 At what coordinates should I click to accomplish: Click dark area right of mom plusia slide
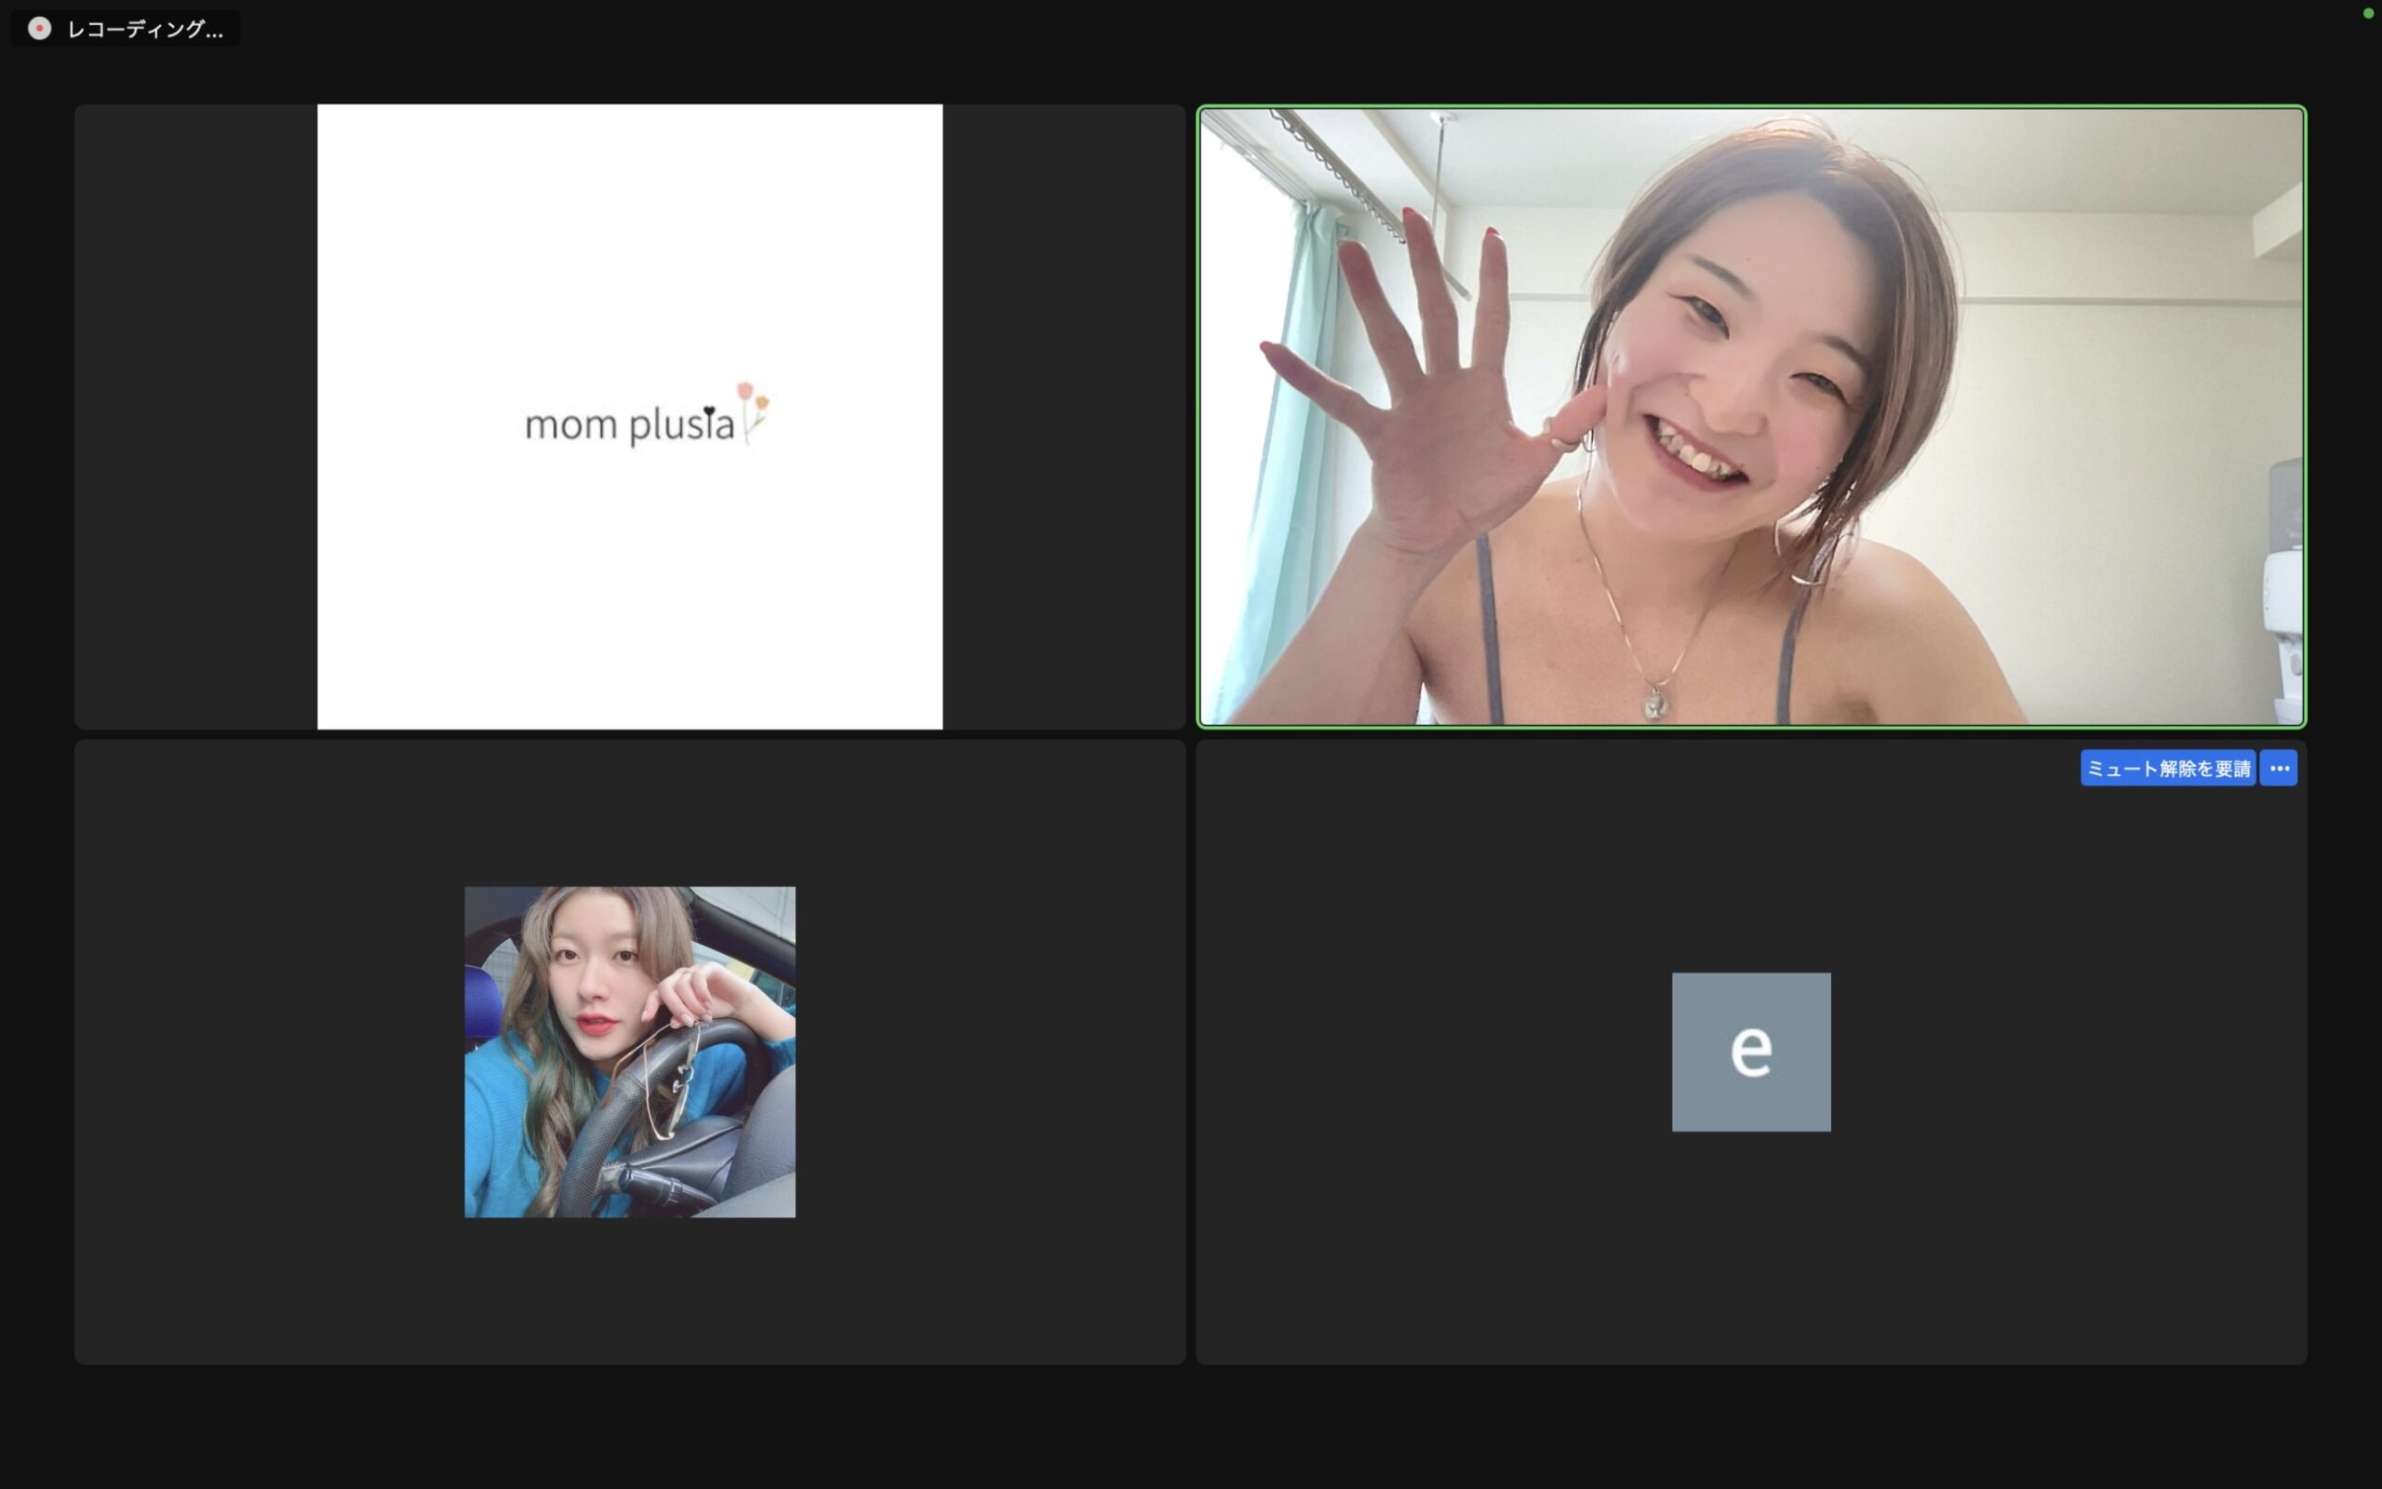point(1063,417)
